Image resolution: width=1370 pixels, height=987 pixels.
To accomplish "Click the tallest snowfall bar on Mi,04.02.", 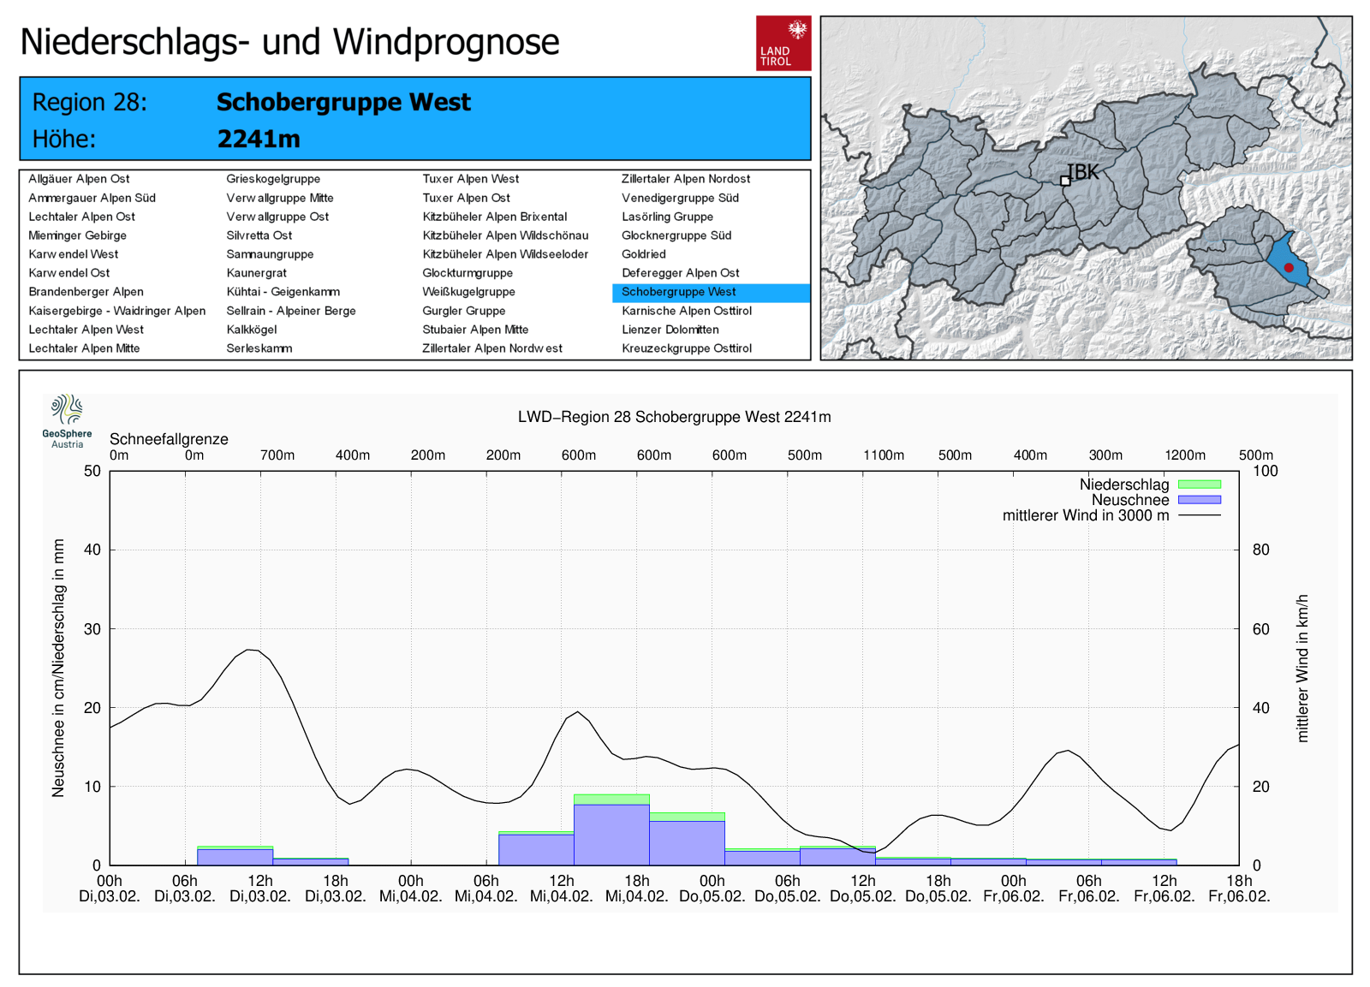I will 611,834.
